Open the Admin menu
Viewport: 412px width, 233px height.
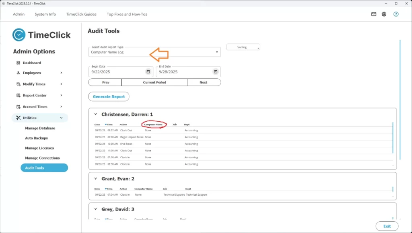tap(19, 14)
